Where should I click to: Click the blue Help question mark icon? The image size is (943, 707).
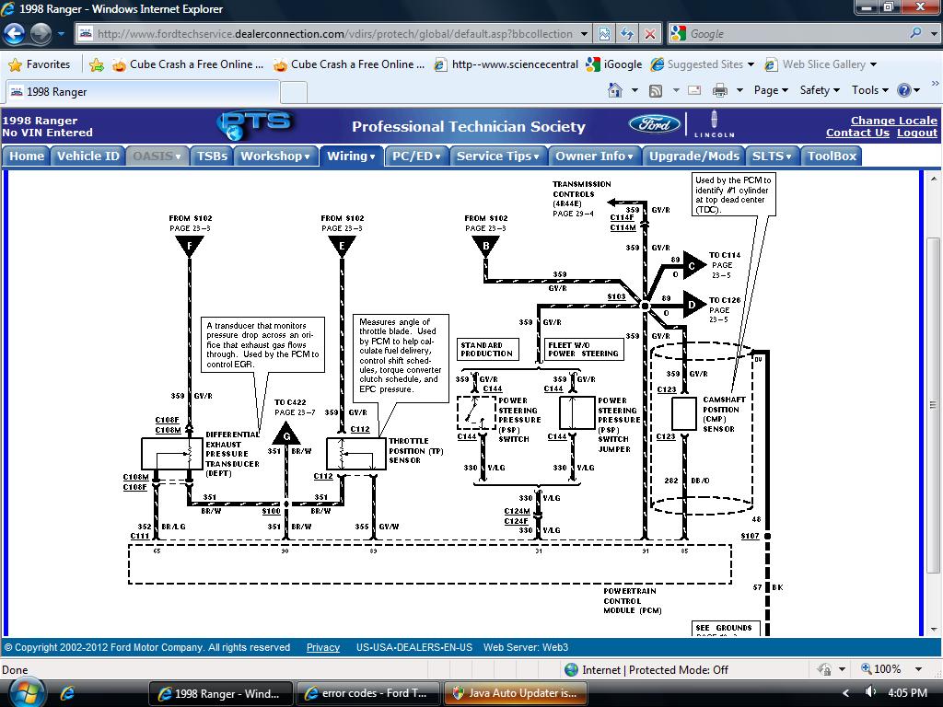click(904, 90)
